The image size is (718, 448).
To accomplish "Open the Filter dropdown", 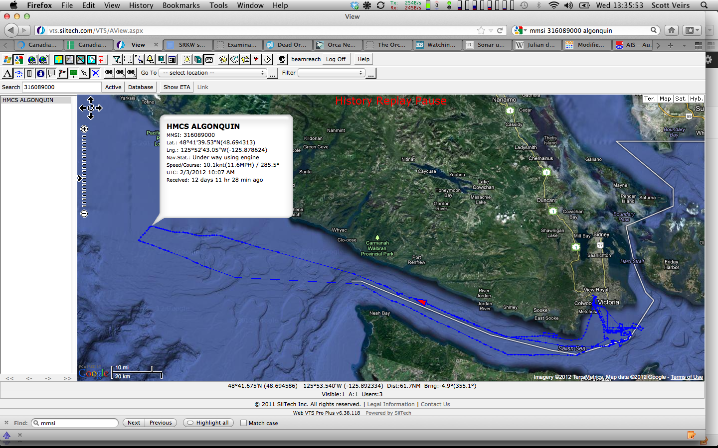I will pyautogui.click(x=331, y=73).
